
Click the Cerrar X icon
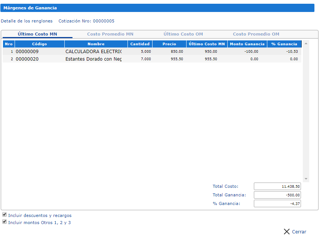tap(286, 232)
